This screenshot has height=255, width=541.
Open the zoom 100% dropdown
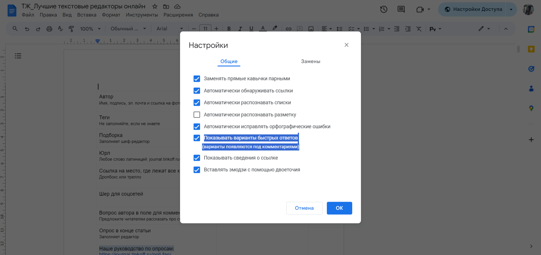click(90, 28)
